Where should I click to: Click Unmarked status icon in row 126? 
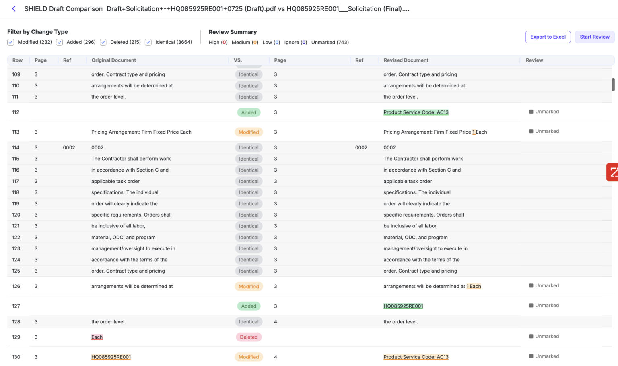click(x=531, y=286)
